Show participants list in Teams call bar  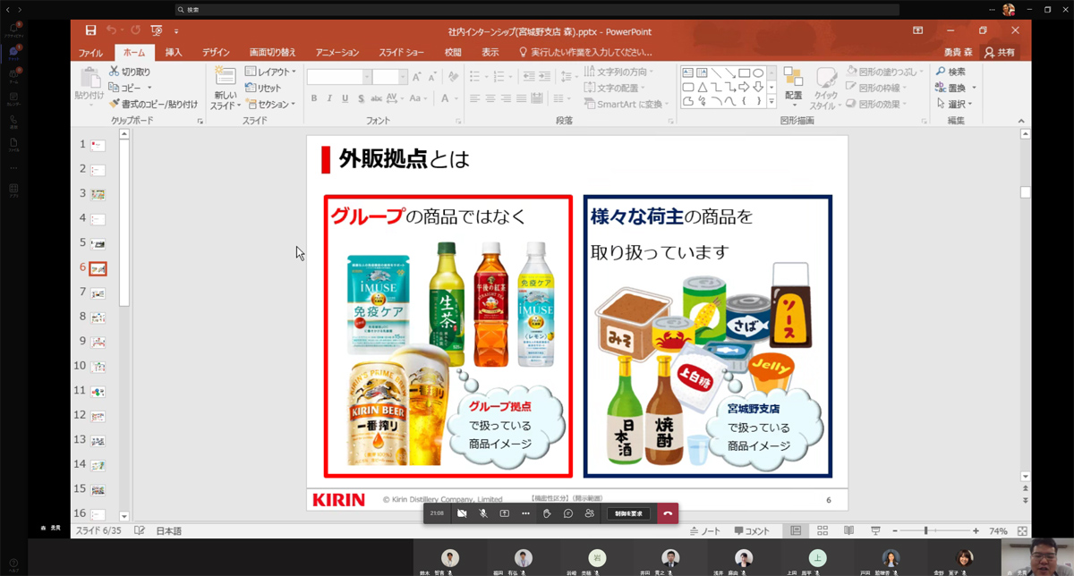589,513
